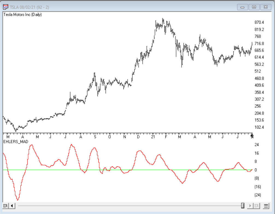The image size is (275, 214).
Task: Click the 'D' December marker on the time axis
Action: [x=138, y=137]
